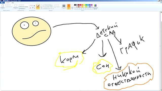This screenshot has width=162, height=91.
Task: Choose the Down arrow shape
Action: [42, 8]
